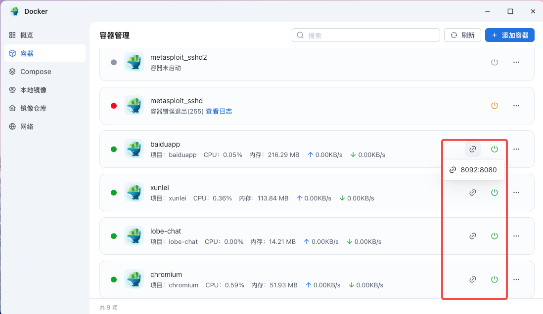Click the metasploit_sshd2 container icon

tap(134, 62)
